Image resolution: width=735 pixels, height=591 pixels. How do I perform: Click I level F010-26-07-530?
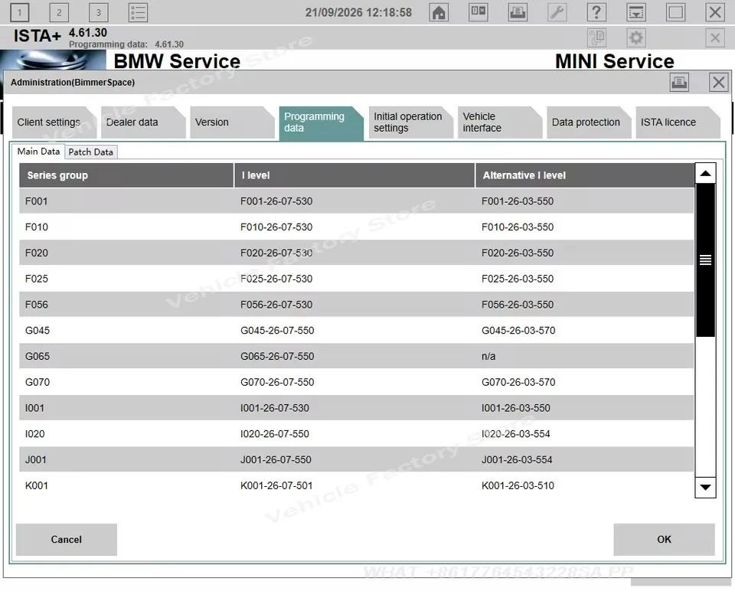[x=276, y=227]
